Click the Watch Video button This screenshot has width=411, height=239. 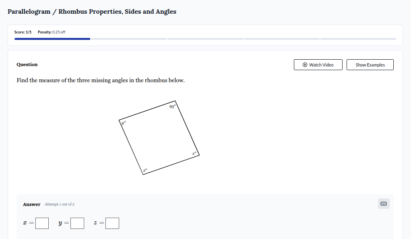click(x=318, y=64)
